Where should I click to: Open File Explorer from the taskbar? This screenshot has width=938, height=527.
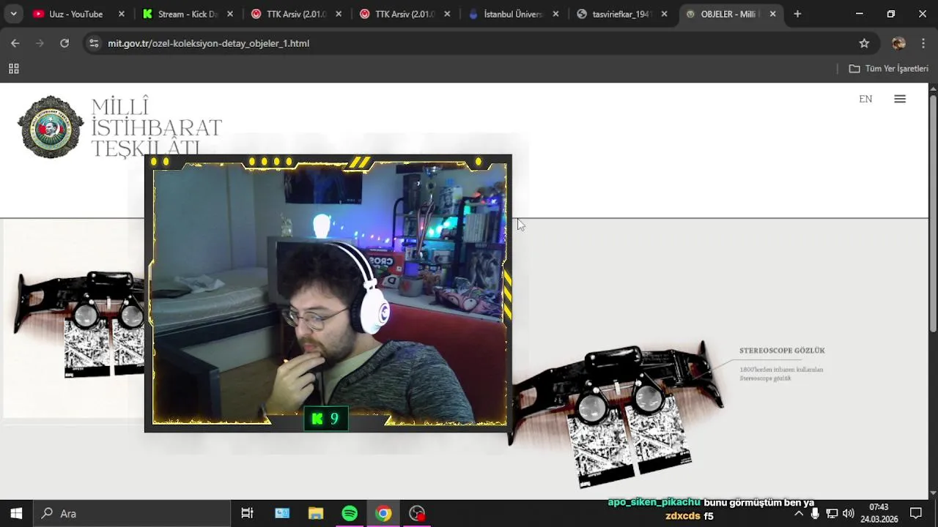[x=316, y=513]
